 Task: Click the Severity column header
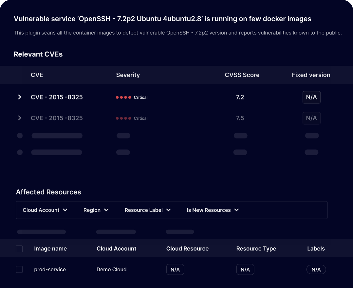point(128,75)
